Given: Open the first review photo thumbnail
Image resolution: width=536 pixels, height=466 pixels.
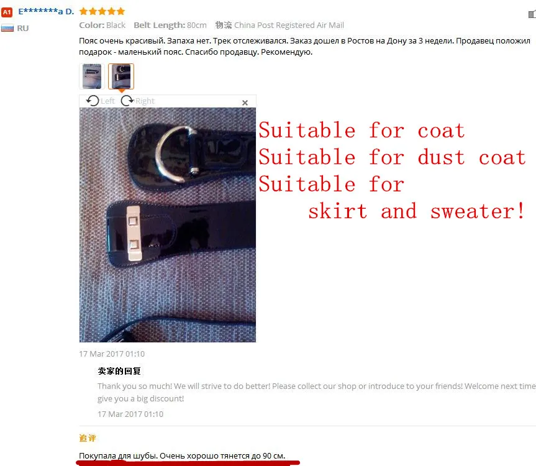Looking at the screenshot, I should pos(92,76).
